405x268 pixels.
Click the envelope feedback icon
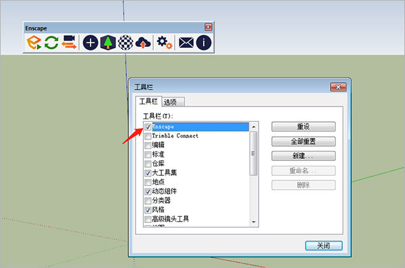coord(186,42)
